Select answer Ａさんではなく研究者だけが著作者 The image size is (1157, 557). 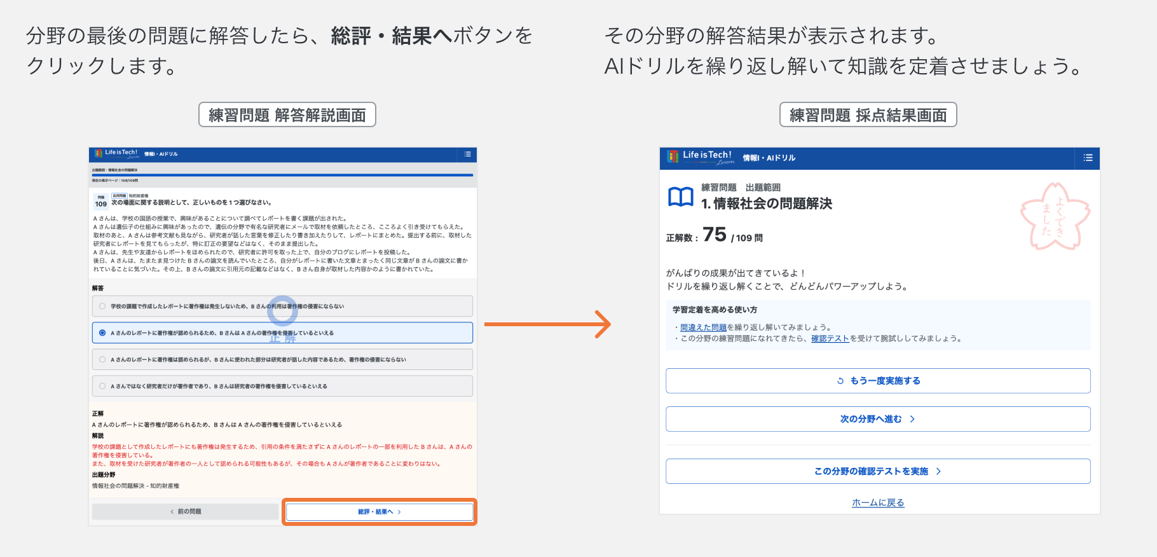[282, 387]
